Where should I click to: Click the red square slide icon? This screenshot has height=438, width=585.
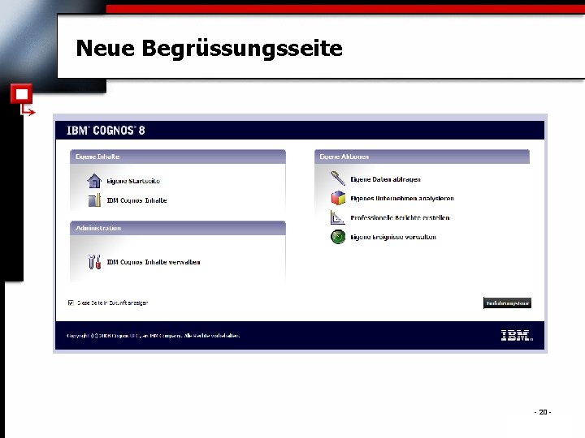coord(22,94)
